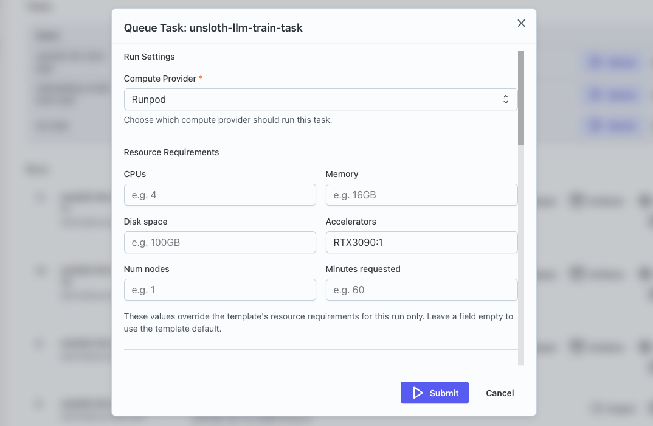Click the Resource Requirements section heading

point(171,152)
